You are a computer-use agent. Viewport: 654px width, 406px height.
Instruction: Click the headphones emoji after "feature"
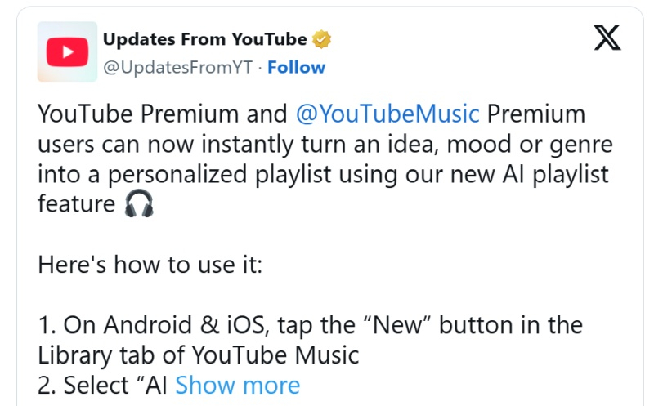click(x=139, y=204)
